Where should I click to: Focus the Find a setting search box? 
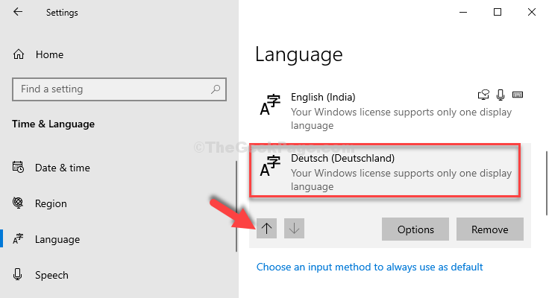tap(119, 89)
